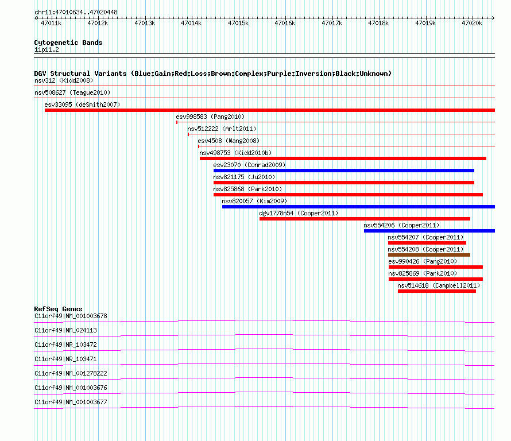
Task: Open variant nsv512222 (Arlt2011)
Action: coord(222,129)
